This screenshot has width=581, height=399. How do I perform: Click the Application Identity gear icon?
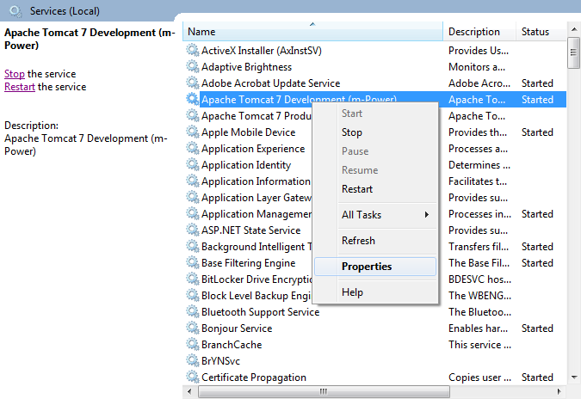(192, 165)
